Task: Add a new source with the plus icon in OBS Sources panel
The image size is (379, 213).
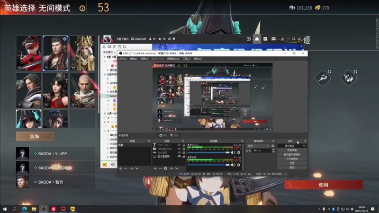Action: (x=155, y=169)
